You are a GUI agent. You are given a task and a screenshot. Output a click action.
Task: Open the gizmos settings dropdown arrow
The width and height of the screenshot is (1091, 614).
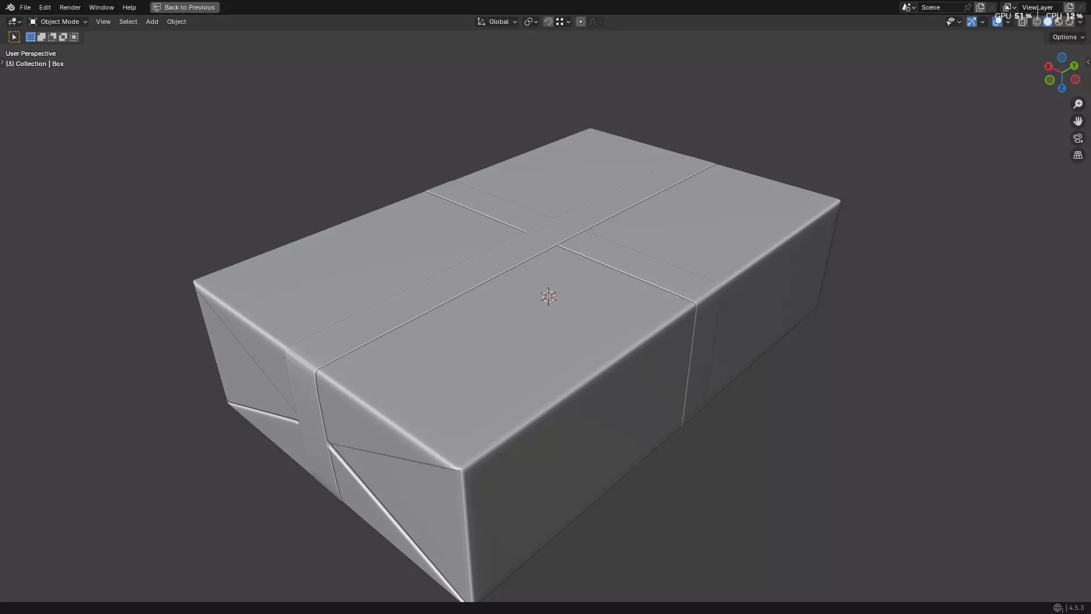(982, 22)
